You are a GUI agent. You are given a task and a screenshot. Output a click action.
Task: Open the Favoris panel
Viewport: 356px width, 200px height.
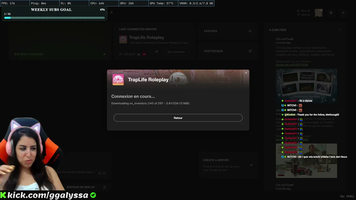click(x=228, y=31)
